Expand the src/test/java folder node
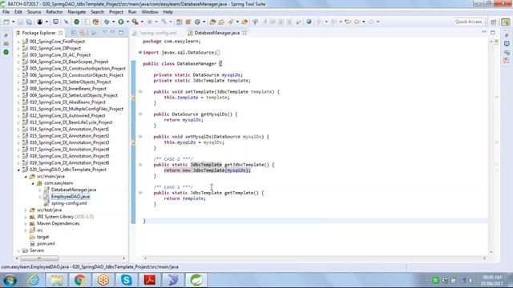 [x=26, y=210]
